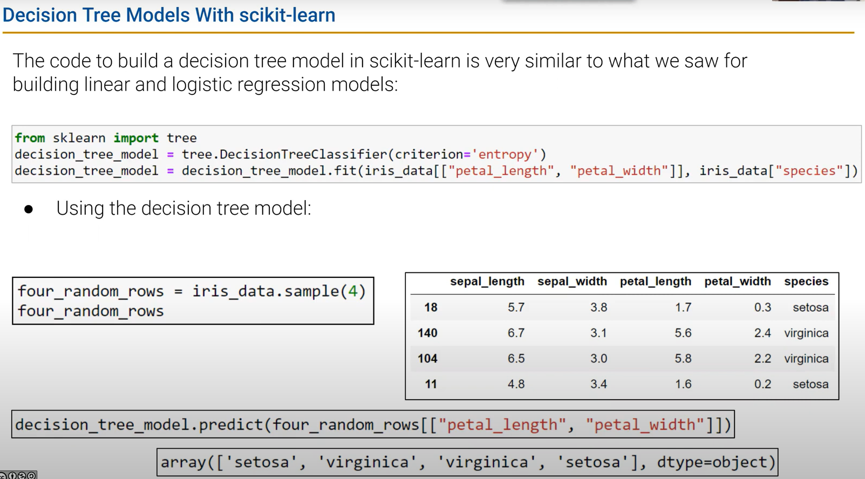Click the 'sepal_length' column header

(x=487, y=282)
